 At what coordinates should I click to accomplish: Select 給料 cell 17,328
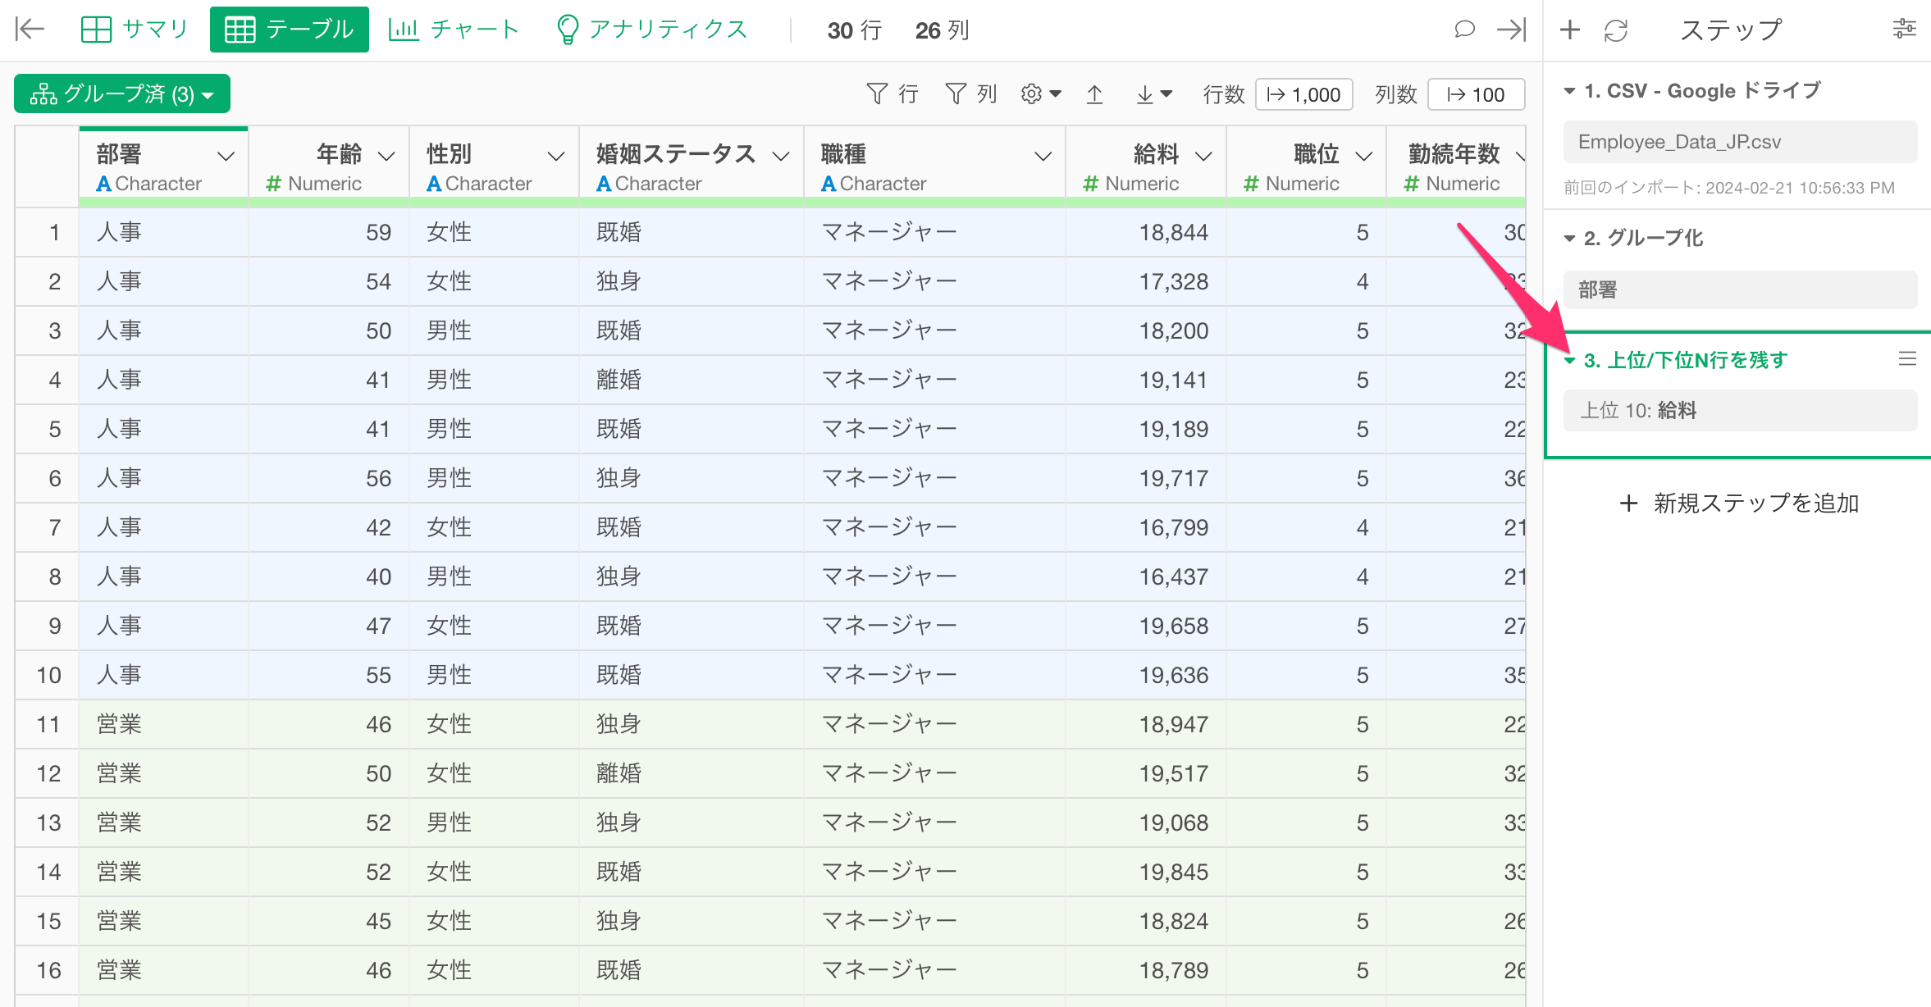[x=1145, y=281]
